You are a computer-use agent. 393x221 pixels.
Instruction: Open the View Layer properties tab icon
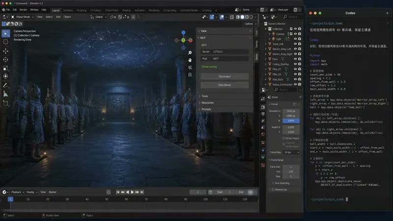click(x=263, y=121)
